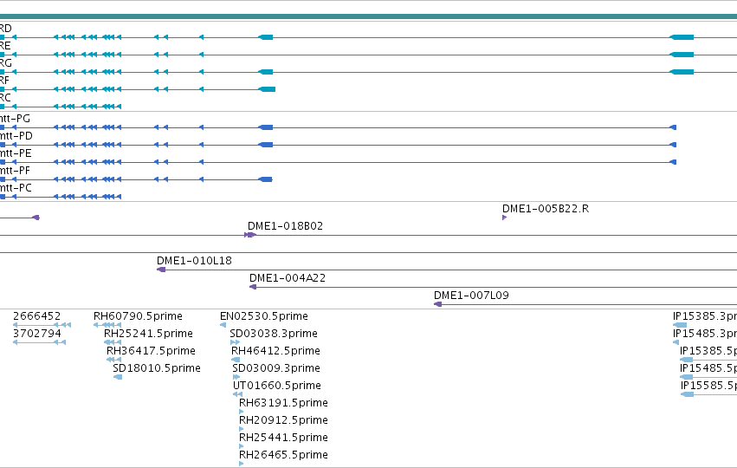
Task: Select the EN02530.5prime EST label
Action: [263, 316]
